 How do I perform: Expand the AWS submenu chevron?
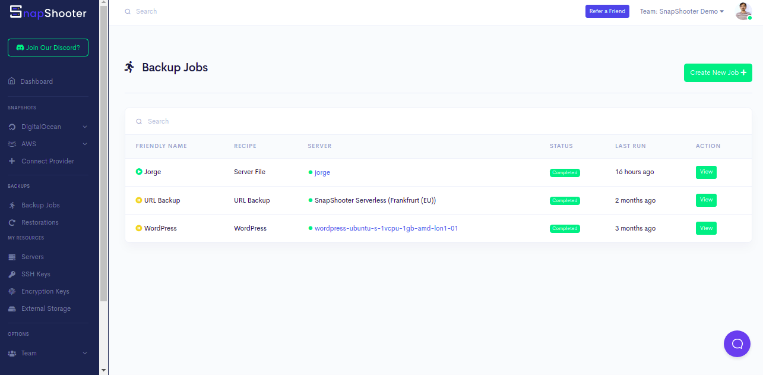(85, 144)
